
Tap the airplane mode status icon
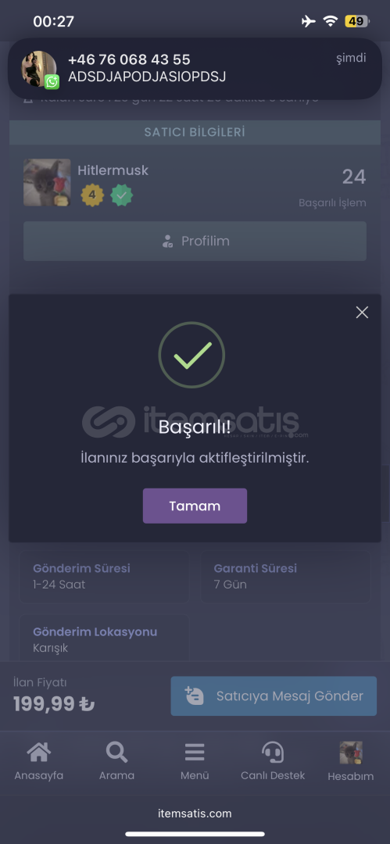(308, 22)
